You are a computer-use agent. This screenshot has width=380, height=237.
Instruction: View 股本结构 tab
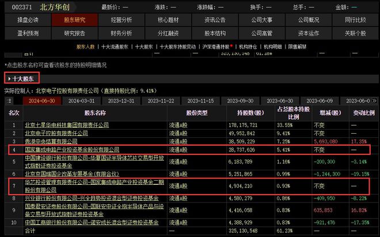215,33
